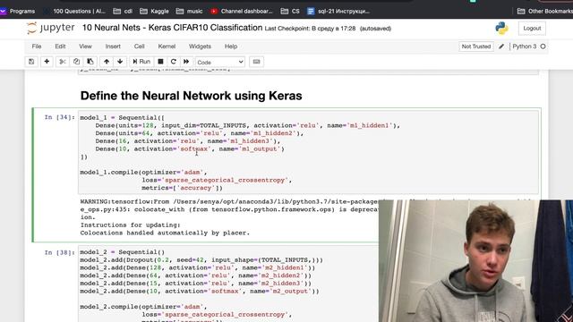573x322 pixels.
Task: Open the File menu
Action: (x=37, y=47)
